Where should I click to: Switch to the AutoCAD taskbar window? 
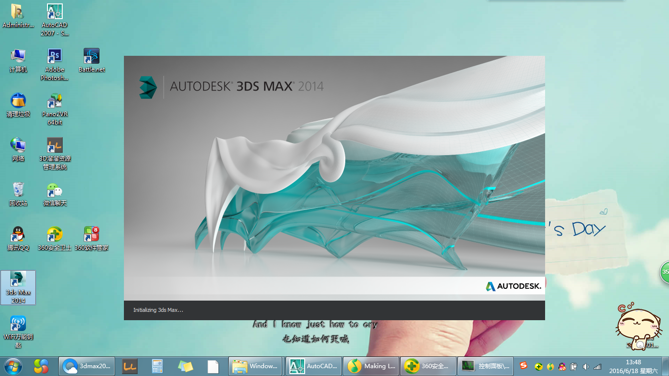click(313, 366)
